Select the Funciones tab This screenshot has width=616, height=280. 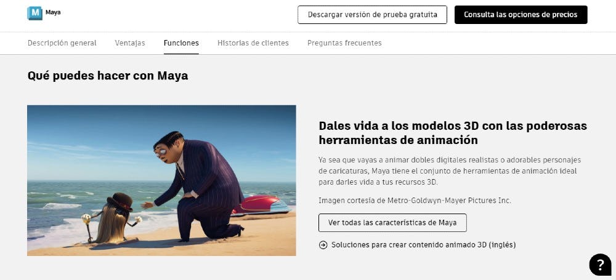click(181, 43)
